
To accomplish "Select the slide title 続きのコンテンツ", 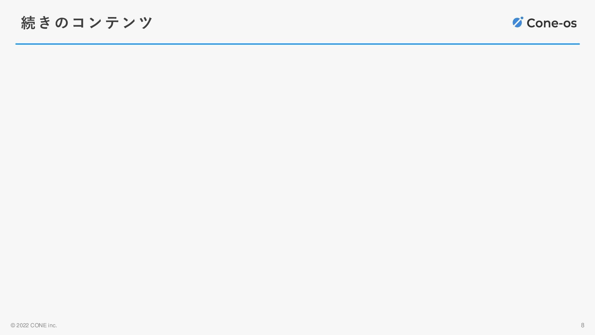I will pos(87,23).
